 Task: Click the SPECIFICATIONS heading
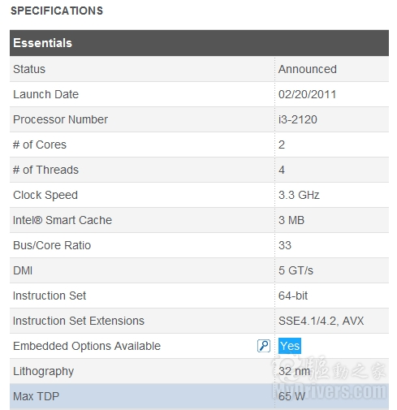tap(57, 11)
